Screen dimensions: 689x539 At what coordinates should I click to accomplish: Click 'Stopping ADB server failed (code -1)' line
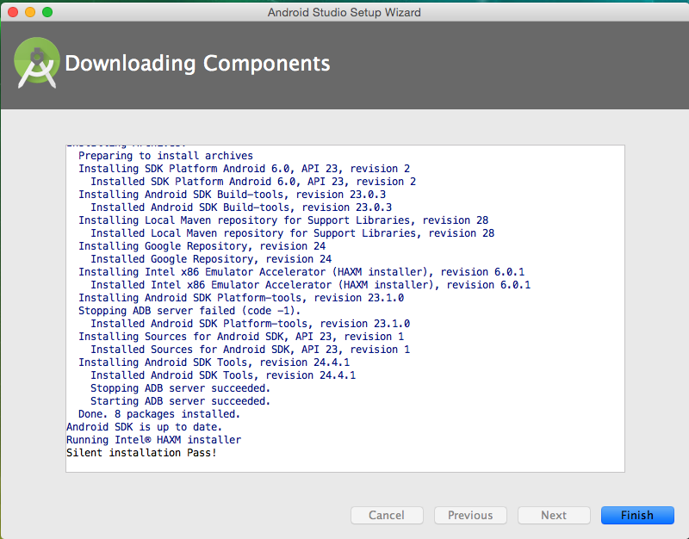[189, 311]
